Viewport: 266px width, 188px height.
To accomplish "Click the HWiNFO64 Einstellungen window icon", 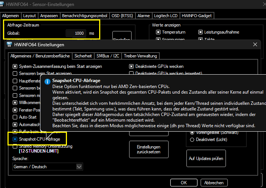I will [9, 45].
